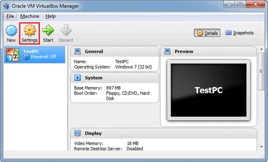
Task: Click the scrollbar down arrow in details pane
Action: pos(261,147)
